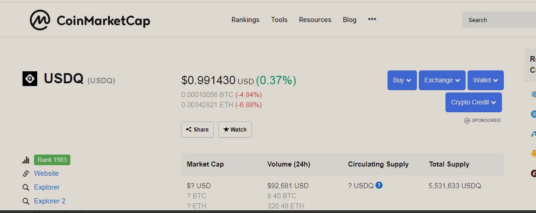Click the USDQ coin name heading
The width and height of the screenshot is (536, 213).
pyautogui.click(x=63, y=79)
